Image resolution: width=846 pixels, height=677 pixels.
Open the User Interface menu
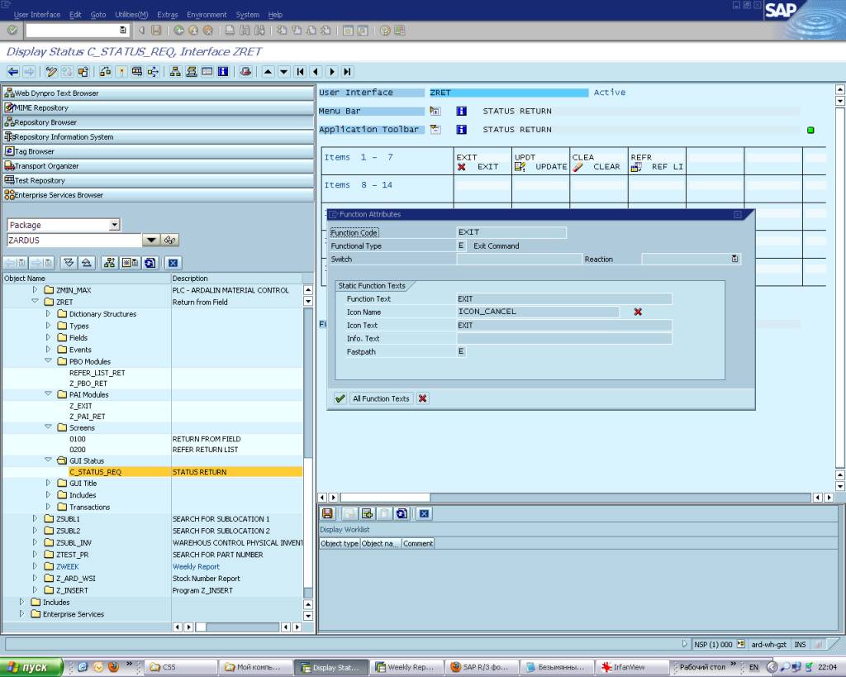click(36, 15)
